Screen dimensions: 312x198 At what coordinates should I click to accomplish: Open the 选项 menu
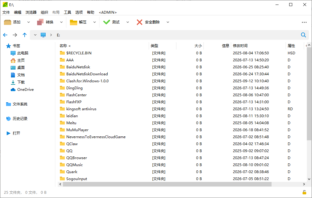(79, 12)
